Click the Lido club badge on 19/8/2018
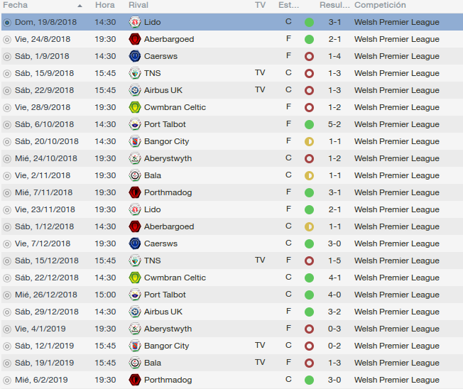463x389 pixels. pyautogui.click(x=135, y=22)
